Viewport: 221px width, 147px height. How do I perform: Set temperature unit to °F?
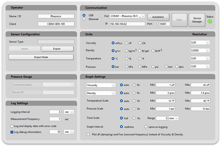[140, 59]
